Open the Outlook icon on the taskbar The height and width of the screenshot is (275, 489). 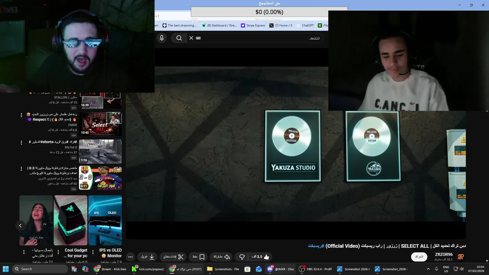(259, 269)
